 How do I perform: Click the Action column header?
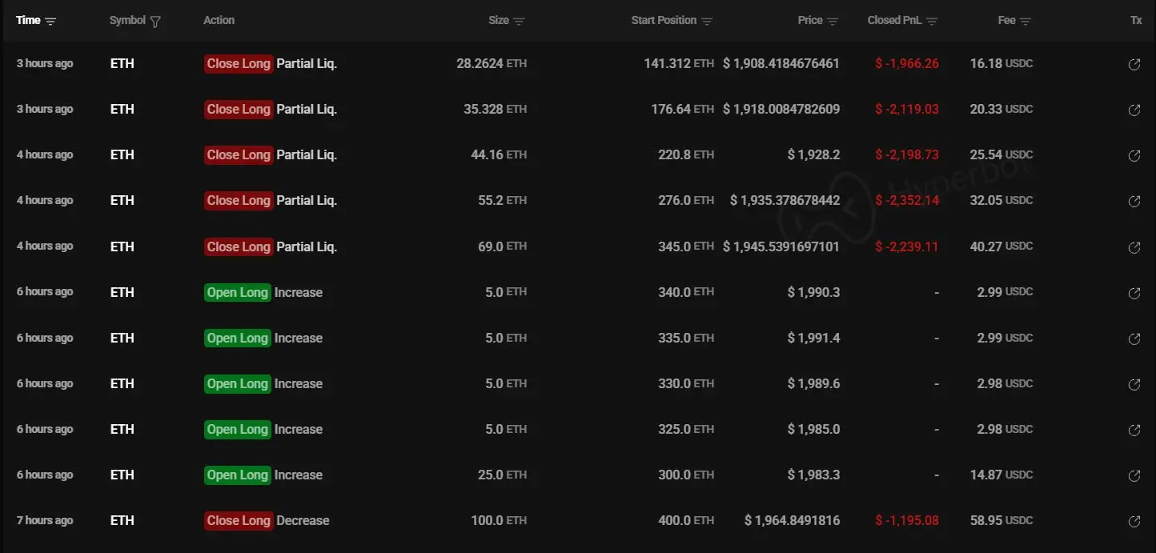pos(219,21)
